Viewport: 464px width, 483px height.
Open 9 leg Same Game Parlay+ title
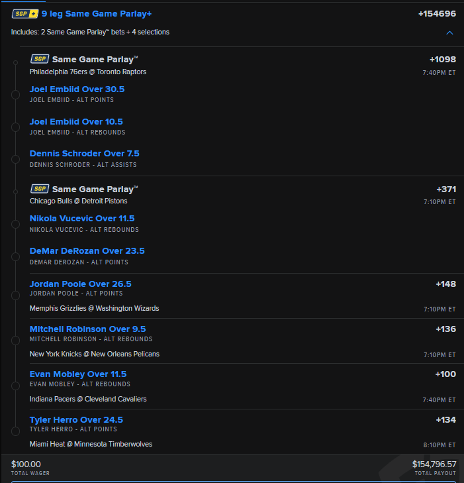pos(96,14)
